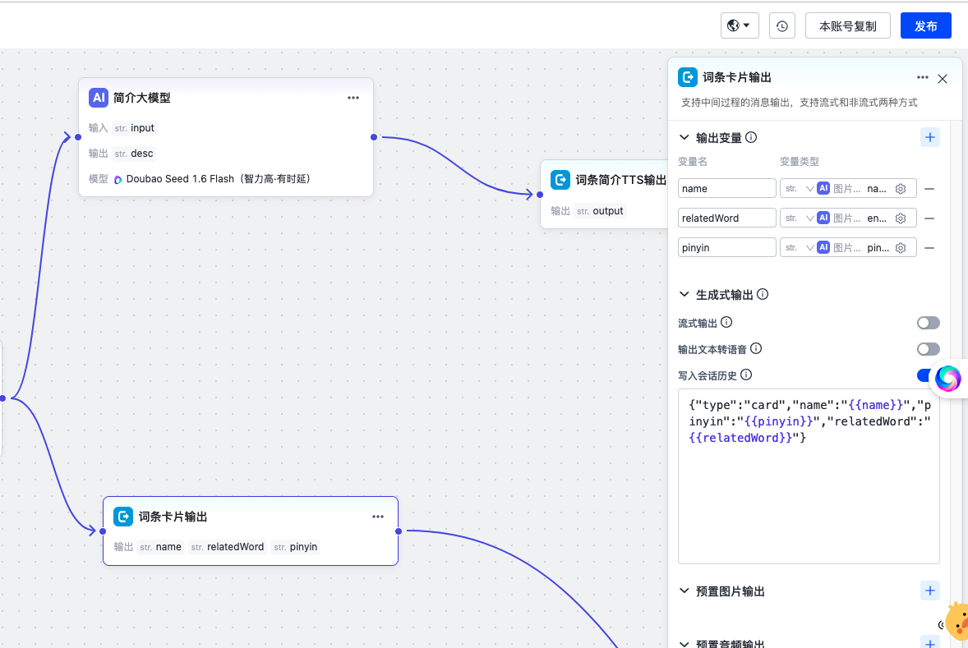Add a new output variable with plus icon
This screenshot has width=968, height=648.
pos(929,137)
